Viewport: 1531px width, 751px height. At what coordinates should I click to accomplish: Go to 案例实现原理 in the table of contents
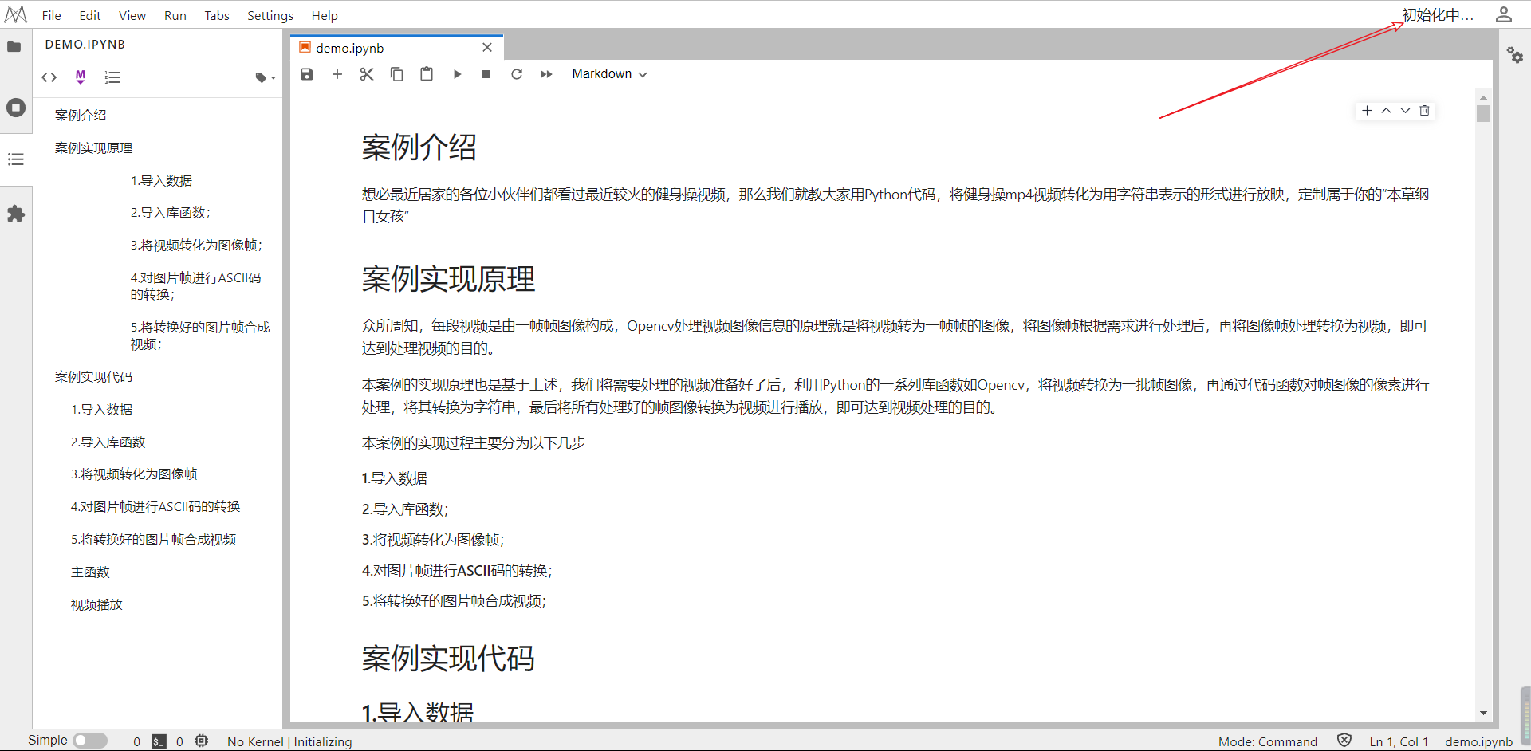[x=93, y=147]
